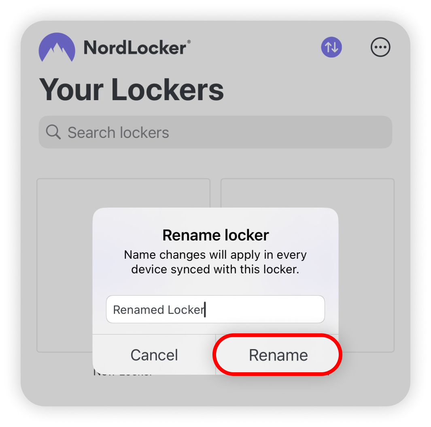Click the Renamed Locker name input
431x427 pixels.
click(215, 309)
